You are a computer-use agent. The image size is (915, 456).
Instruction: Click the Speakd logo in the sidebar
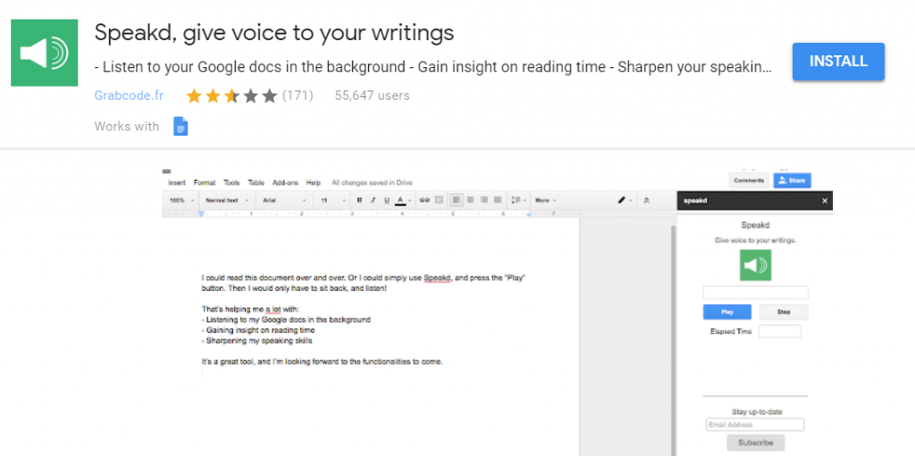pos(756,265)
